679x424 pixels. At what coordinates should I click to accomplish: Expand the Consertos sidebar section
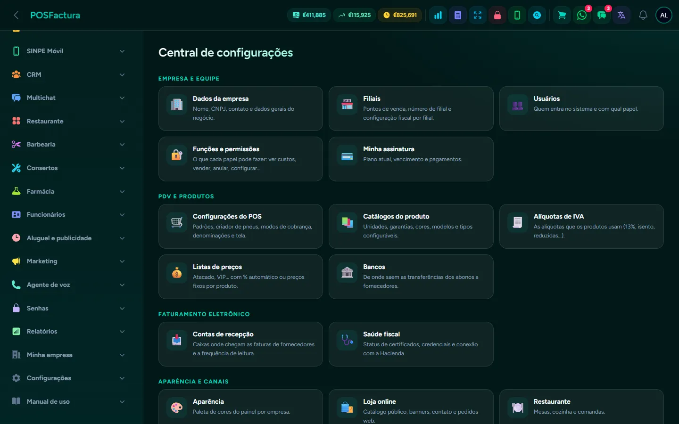click(69, 168)
